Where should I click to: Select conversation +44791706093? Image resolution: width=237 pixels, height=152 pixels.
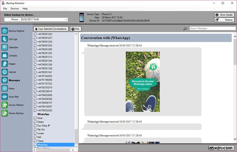(x=45, y=80)
